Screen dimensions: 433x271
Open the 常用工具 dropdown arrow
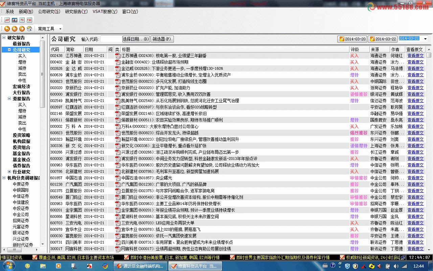tap(60, 29)
